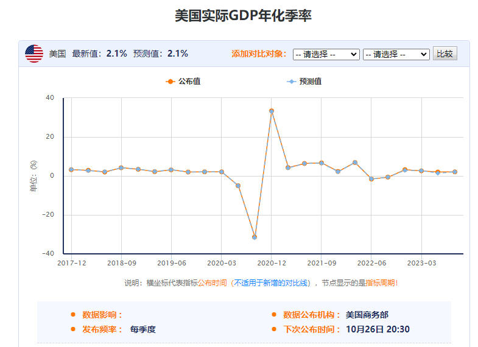Click the 发布频率 每季度 entry
Image resolution: width=478 pixels, height=347 pixels.
[x=119, y=329]
